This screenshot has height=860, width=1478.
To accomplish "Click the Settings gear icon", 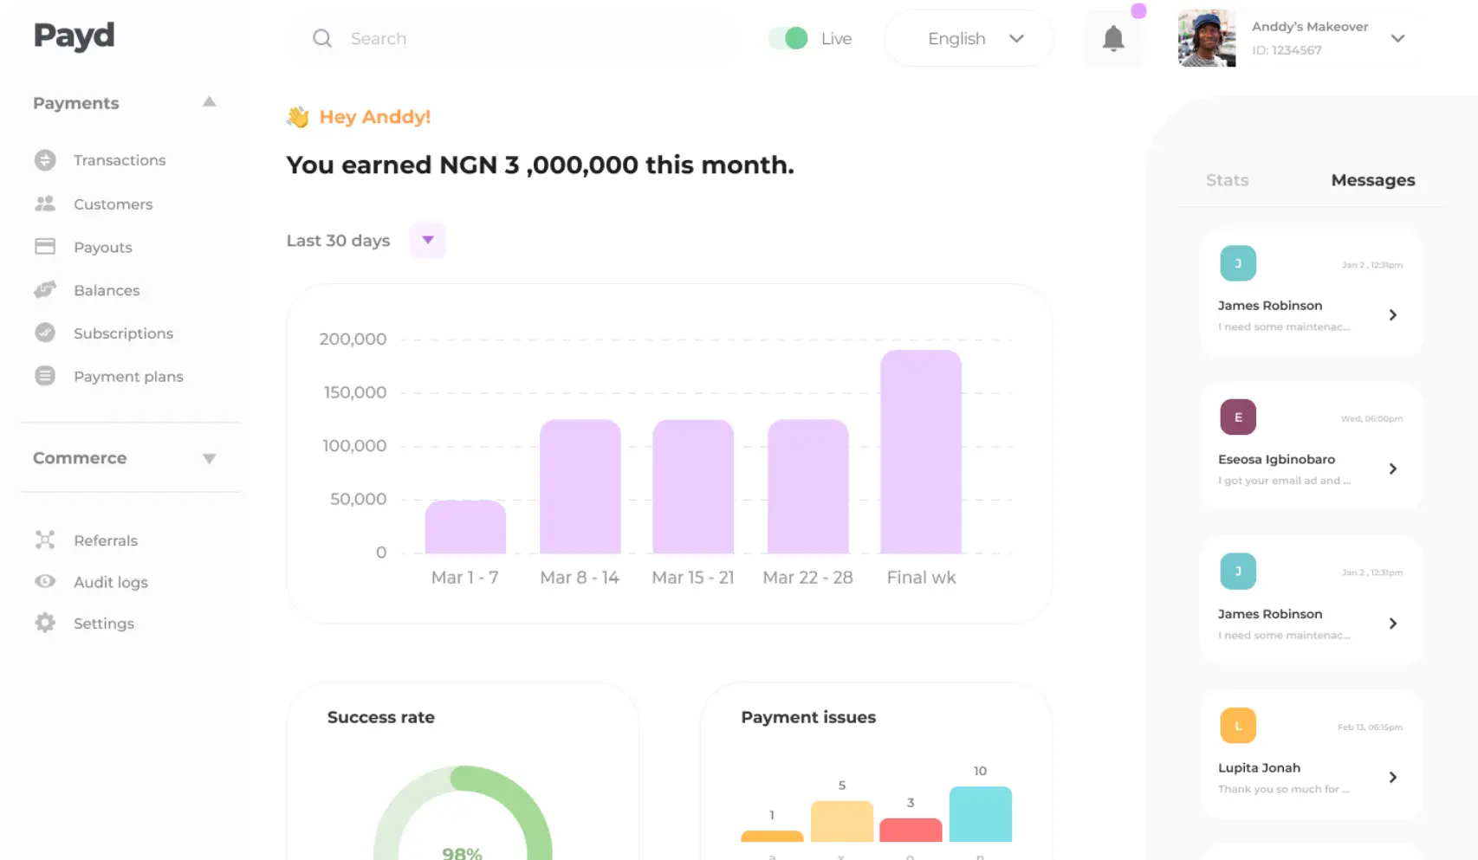I will (x=45, y=623).
